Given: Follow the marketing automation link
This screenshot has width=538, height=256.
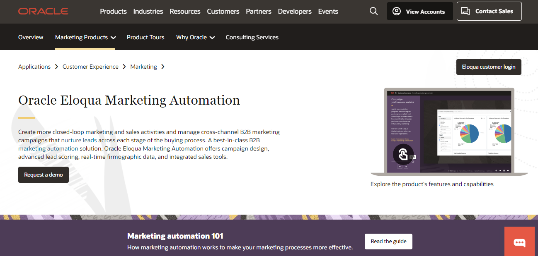Looking at the screenshot, I should 48,148.
